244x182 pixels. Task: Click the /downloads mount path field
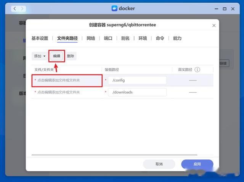pyautogui.click(x=137, y=92)
